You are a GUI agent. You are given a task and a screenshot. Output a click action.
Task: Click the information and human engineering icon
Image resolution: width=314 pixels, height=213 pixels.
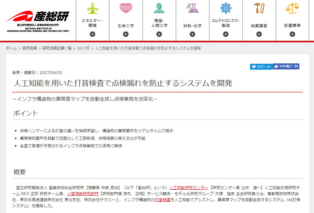[x=159, y=9]
